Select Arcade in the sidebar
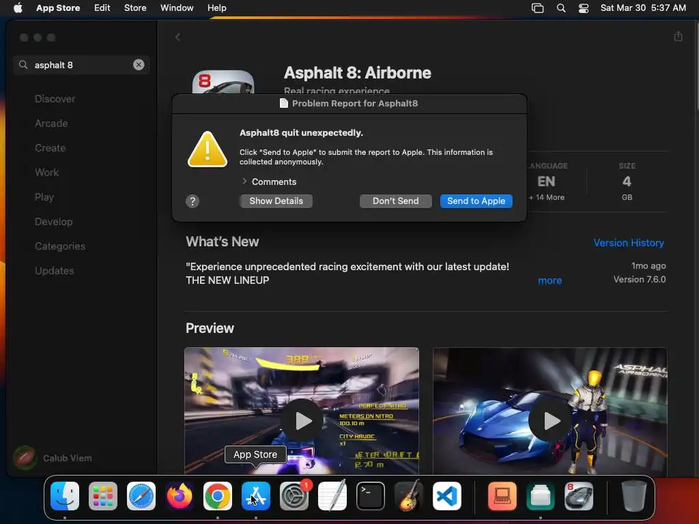The image size is (699, 524). [x=51, y=123]
